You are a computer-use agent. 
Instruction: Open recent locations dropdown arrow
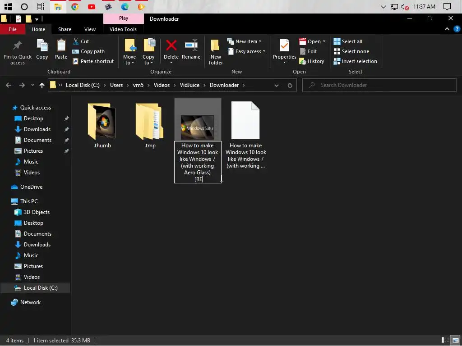[32, 85]
